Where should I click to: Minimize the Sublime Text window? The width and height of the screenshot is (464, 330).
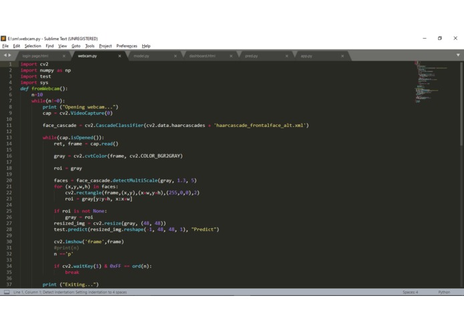425,39
